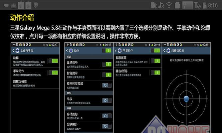222x133 pixels.
Task: Tap the shield notification icon in top bar
Action: pos(36,5)
